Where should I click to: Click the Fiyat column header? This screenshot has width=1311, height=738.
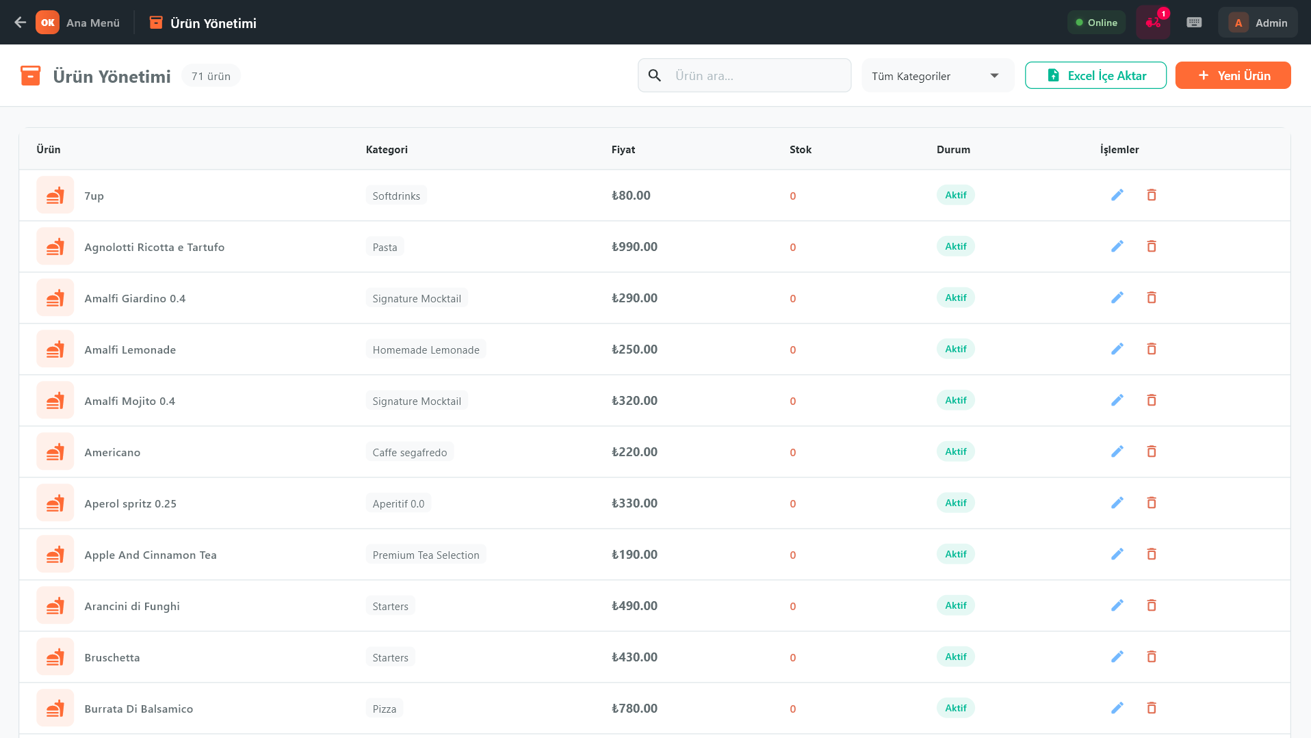[x=623, y=150]
